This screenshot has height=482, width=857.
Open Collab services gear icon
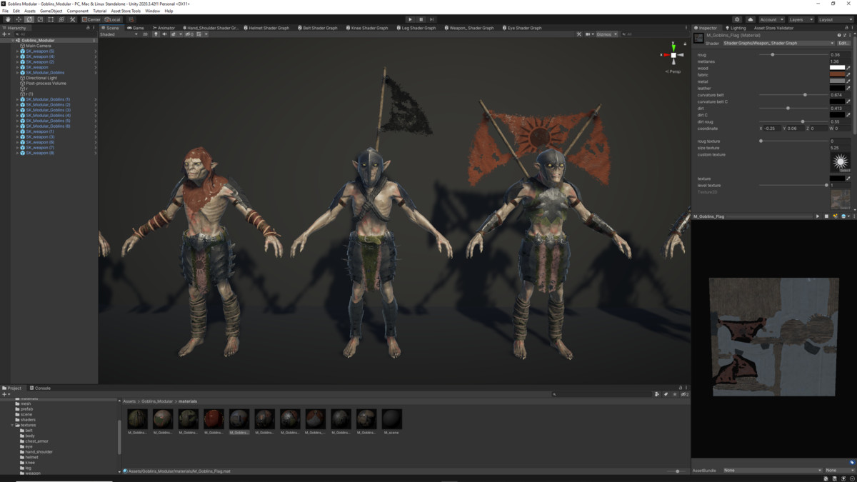738,19
